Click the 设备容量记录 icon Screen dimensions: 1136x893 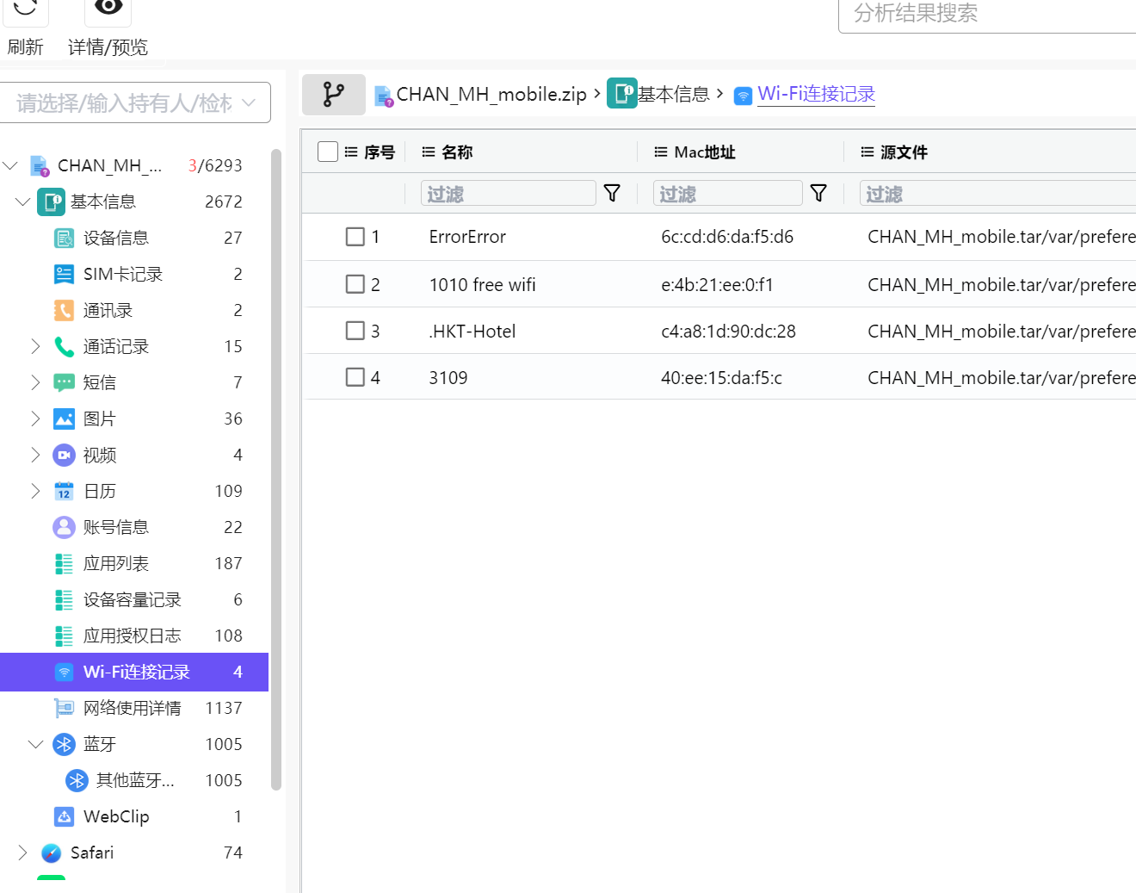click(x=64, y=599)
